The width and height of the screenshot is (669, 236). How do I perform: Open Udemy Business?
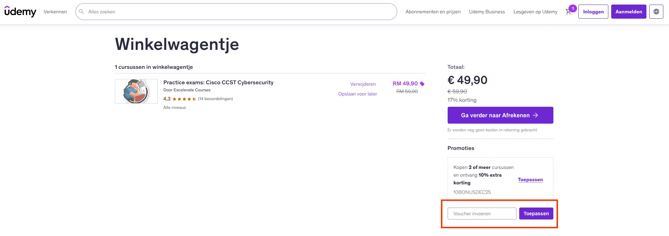(x=487, y=12)
